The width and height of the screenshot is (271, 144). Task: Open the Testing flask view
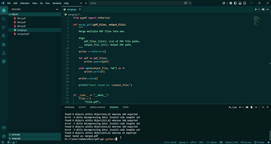4,53
